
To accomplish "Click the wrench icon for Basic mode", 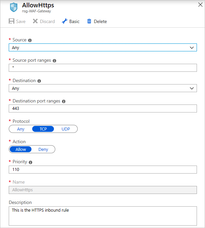I will [x=65, y=21].
